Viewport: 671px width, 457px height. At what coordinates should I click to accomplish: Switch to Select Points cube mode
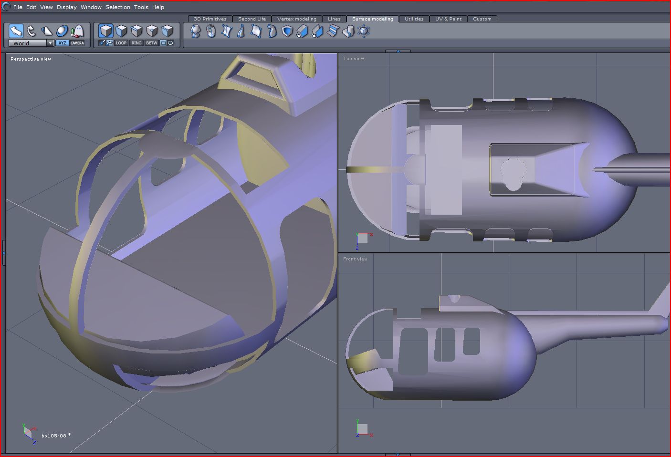tap(152, 31)
